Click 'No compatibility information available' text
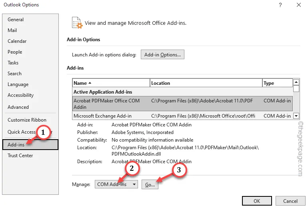Image resolution: width=308 pixels, height=208 pixels. (152, 140)
